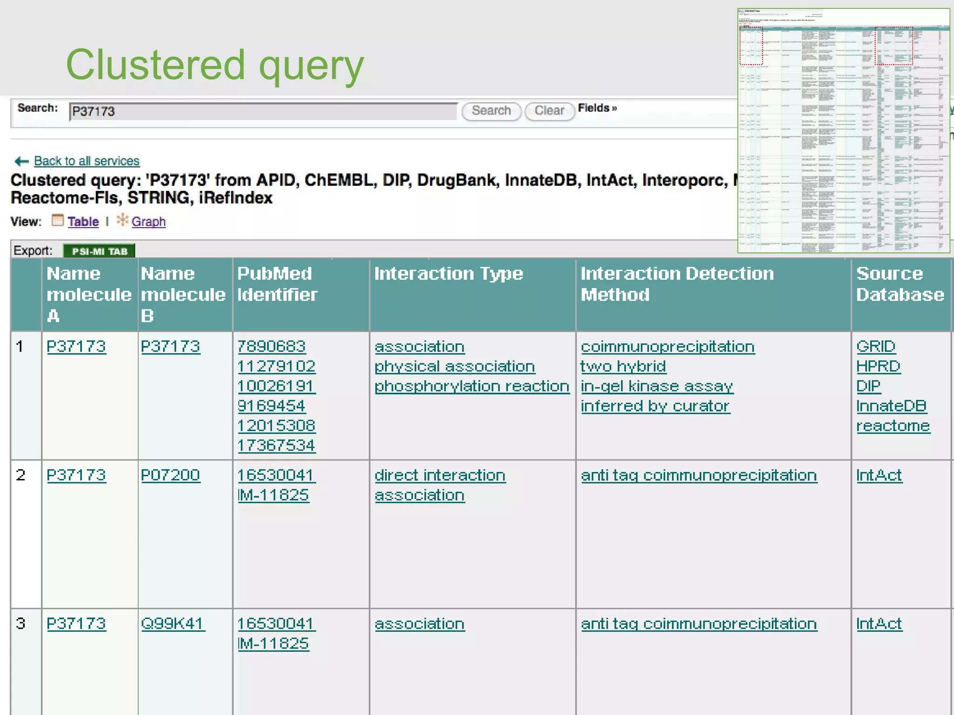Open the direct interaction type link
The height and width of the screenshot is (715, 954).
tap(440, 475)
